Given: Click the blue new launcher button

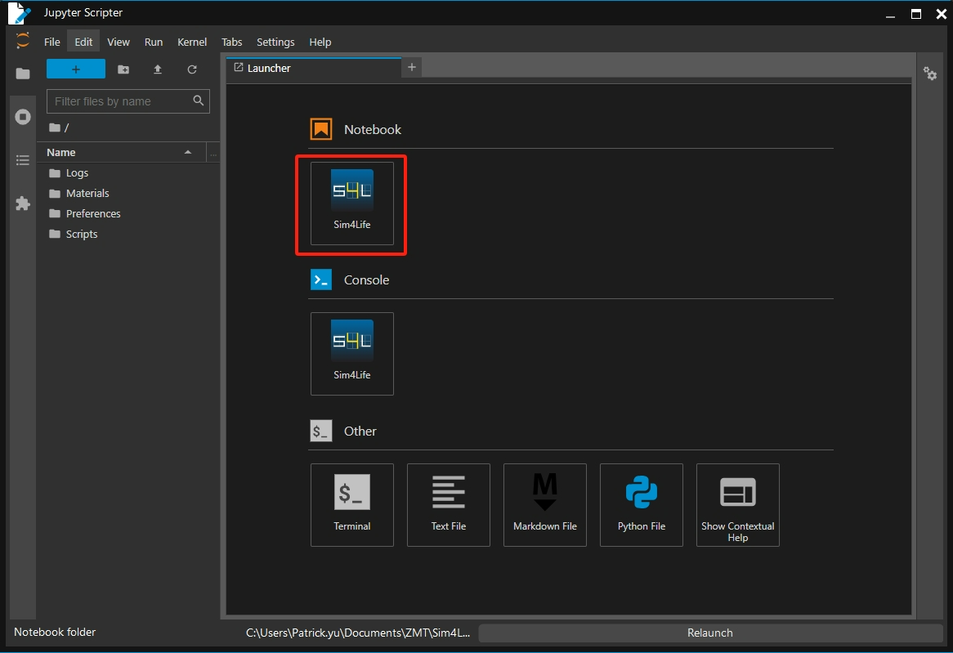Looking at the screenshot, I should (76, 69).
